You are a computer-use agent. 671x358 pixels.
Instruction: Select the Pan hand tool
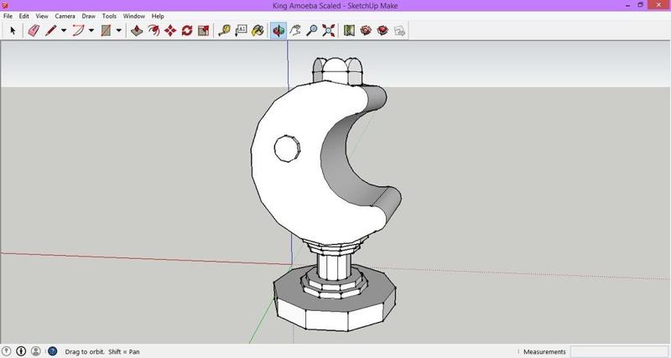pyautogui.click(x=295, y=30)
